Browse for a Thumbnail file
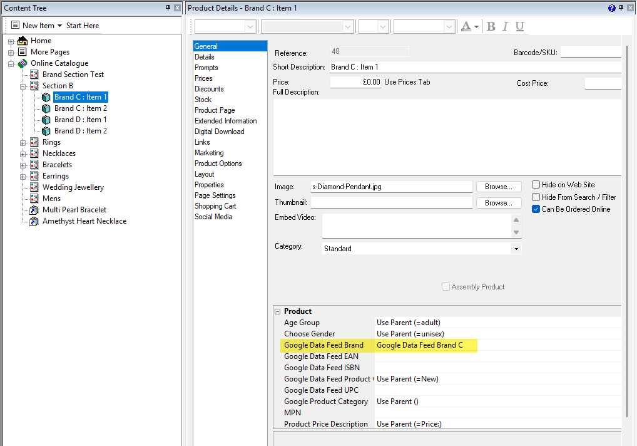This screenshot has height=446, width=637. [498, 203]
